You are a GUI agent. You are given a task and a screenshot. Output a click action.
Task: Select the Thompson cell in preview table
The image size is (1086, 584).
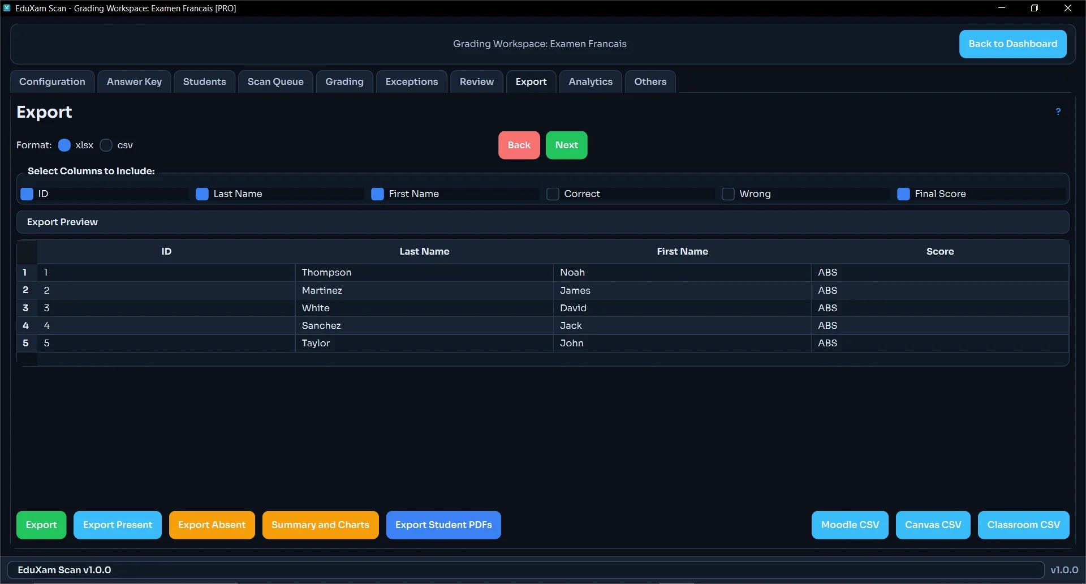click(x=326, y=273)
